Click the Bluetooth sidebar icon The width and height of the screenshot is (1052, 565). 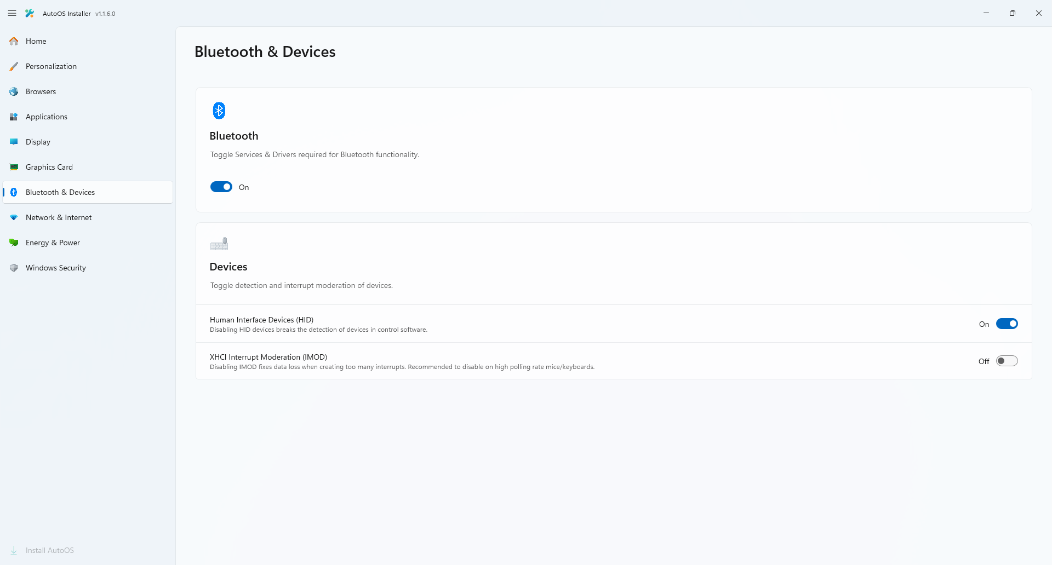[14, 192]
